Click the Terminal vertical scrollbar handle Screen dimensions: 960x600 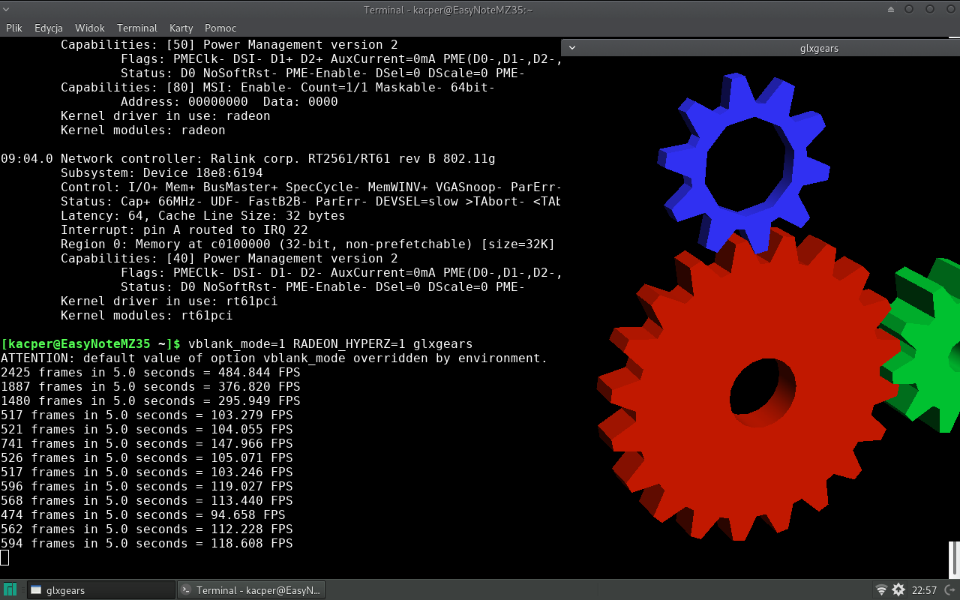pos(954,558)
